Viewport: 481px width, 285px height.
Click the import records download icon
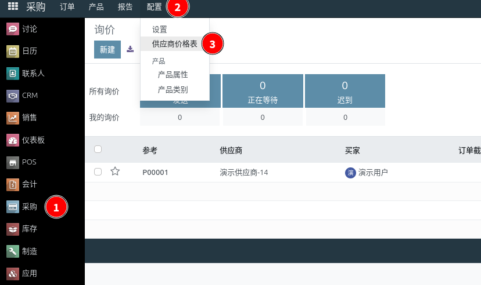130,49
